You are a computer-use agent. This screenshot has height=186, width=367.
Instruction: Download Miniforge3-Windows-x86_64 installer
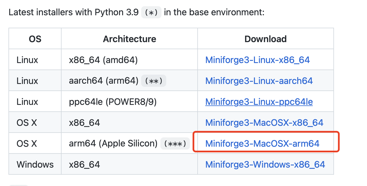[x=265, y=164]
